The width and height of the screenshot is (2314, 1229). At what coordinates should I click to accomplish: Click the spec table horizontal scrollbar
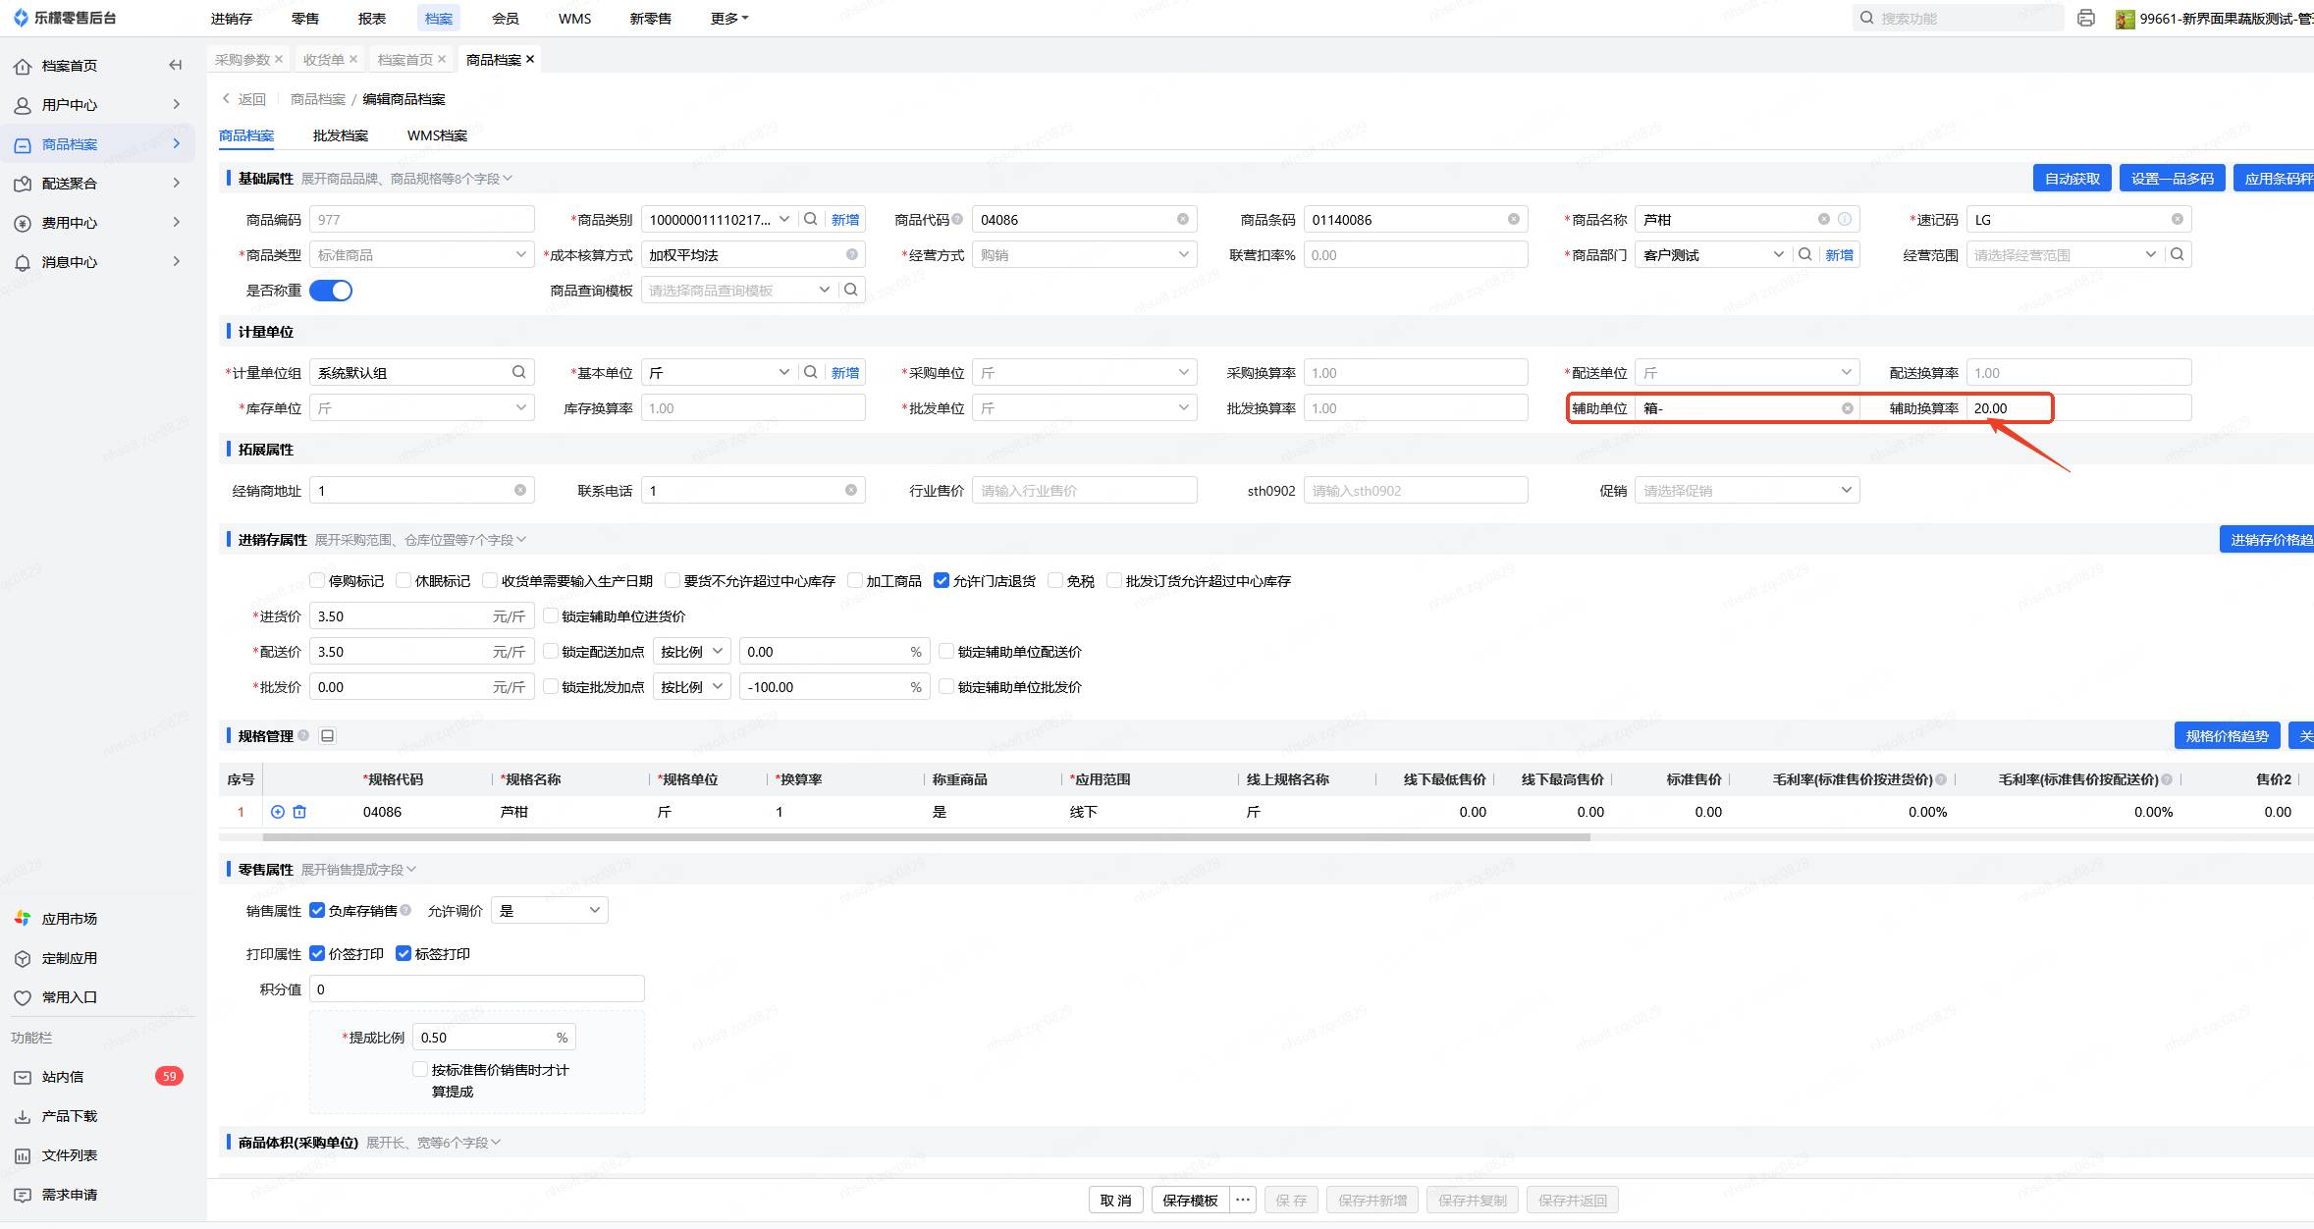[926, 837]
